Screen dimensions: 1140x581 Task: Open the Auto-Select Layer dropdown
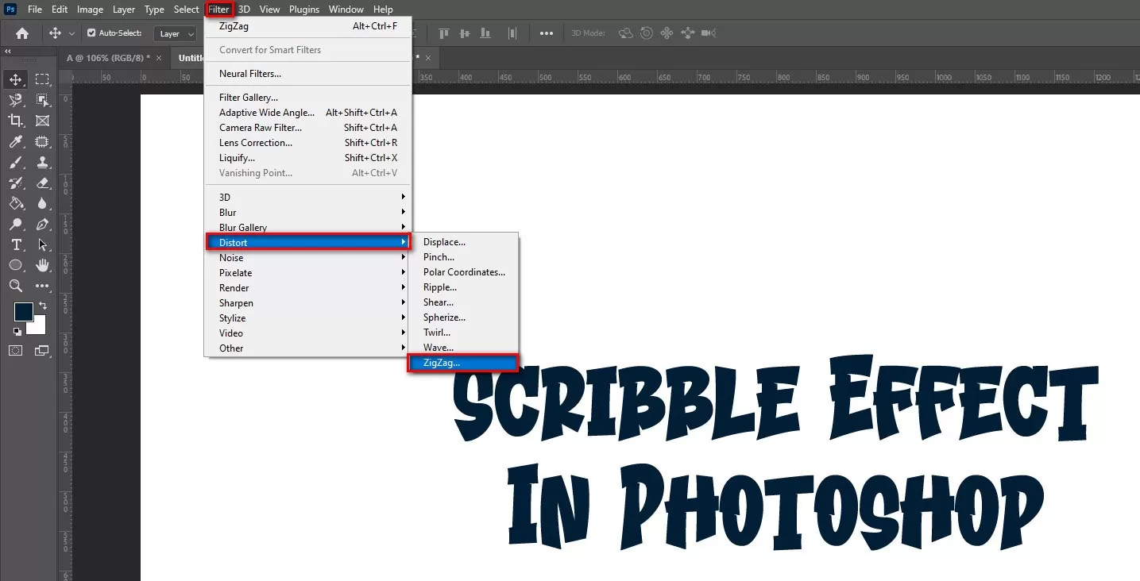[x=176, y=33]
